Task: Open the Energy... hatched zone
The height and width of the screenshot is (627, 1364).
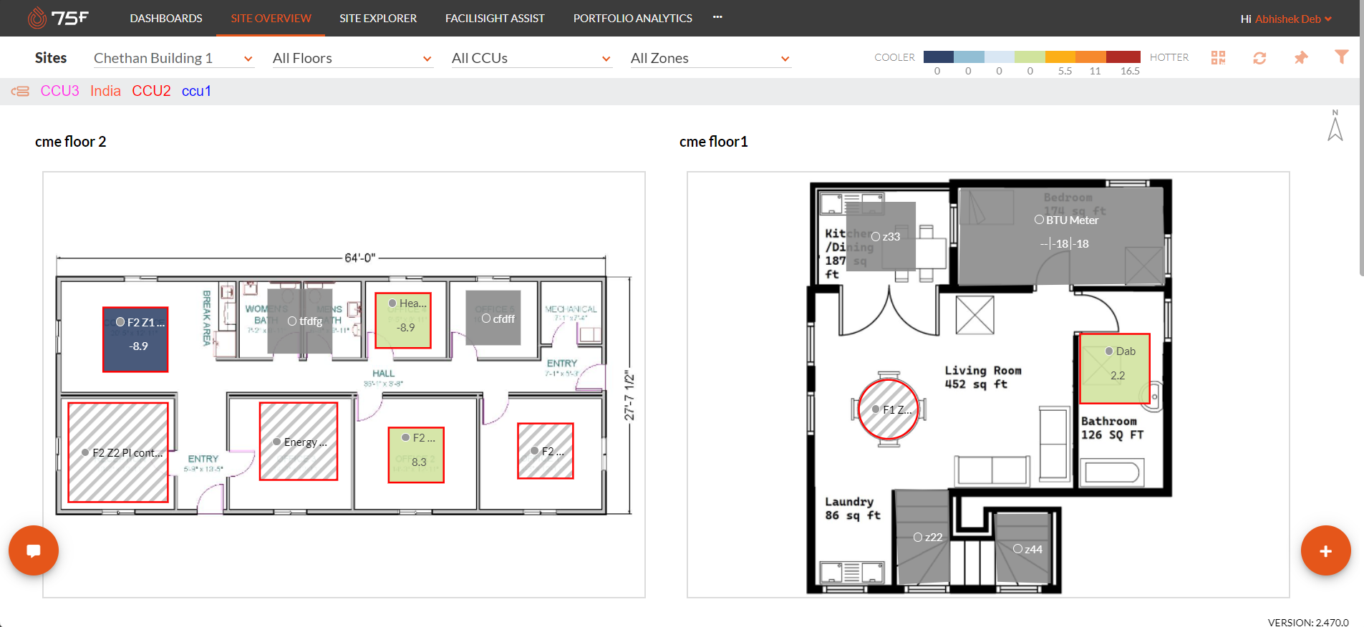Action: (299, 442)
